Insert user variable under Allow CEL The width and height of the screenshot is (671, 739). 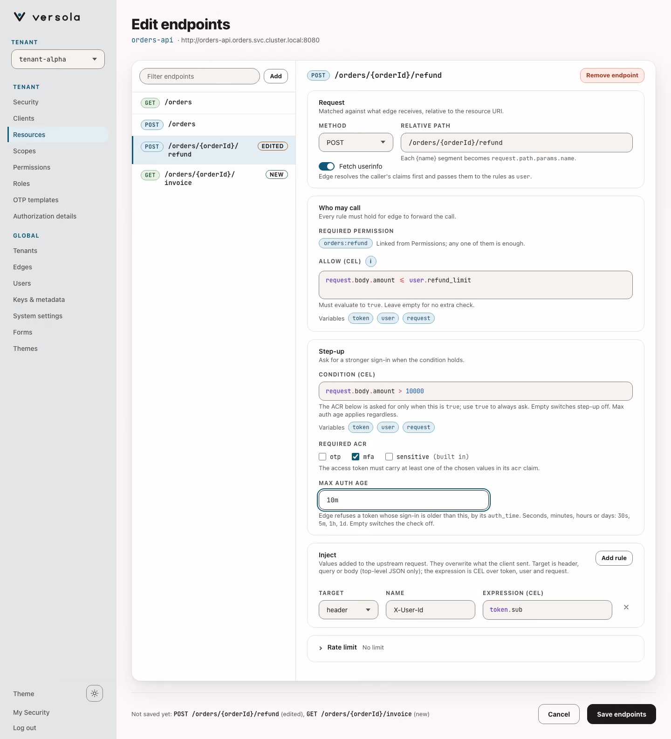[x=388, y=318]
